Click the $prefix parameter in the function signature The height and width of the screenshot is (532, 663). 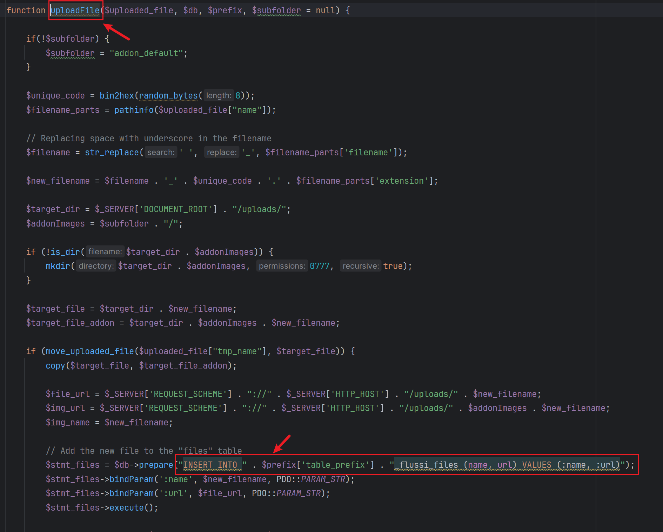click(225, 11)
